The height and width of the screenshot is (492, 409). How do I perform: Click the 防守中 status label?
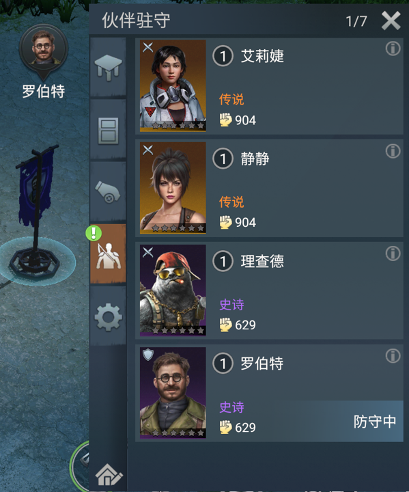point(375,422)
